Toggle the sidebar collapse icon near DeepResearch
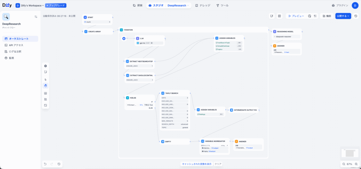This screenshot has height=169, width=361. pyautogui.click(x=36, y=17)
